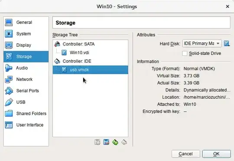This screenshot has width=234, height=161.
Task: Open the USB section label
Action: (21, 102)
